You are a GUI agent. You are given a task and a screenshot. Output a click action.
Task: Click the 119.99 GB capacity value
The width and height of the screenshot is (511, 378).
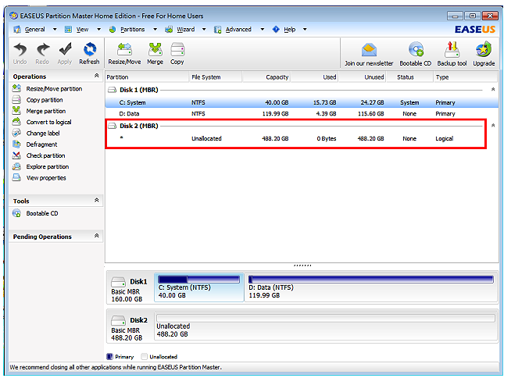275,114
